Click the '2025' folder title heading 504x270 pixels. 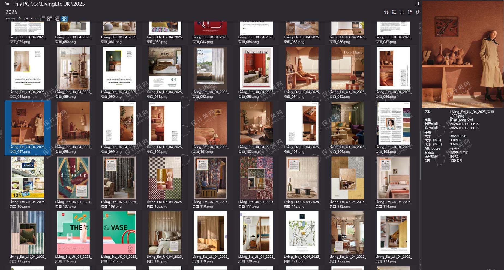[x=11, y=12]
